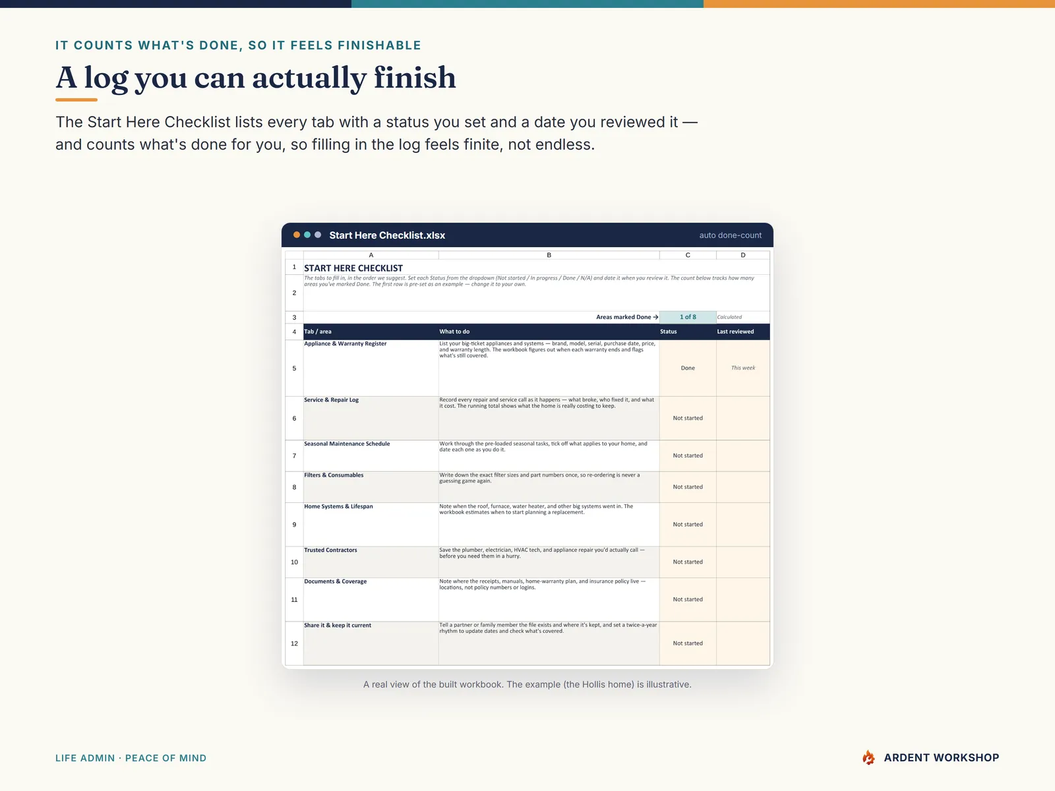Click the teal window dot in title bar
The height and width of the screenshot is (791, 1055).
pos(307,235)
